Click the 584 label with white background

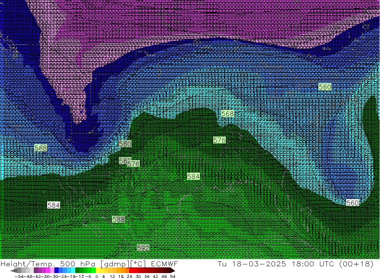click(54, 206)
